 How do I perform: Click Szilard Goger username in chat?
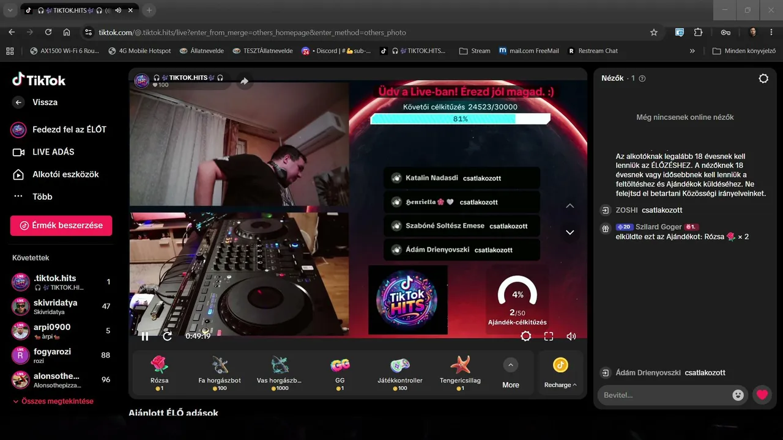(659, 227)
